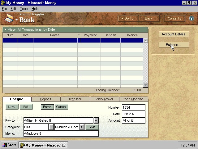198x149 pixels.
Task: Expand the Rubbish & Recycling subcategory dropdown
Action: (x=82, y=127)
